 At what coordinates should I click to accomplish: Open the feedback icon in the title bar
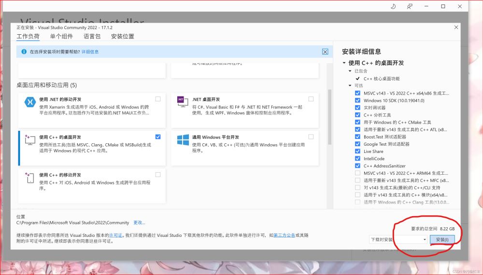pyautogui.click(x=410, y=6)
